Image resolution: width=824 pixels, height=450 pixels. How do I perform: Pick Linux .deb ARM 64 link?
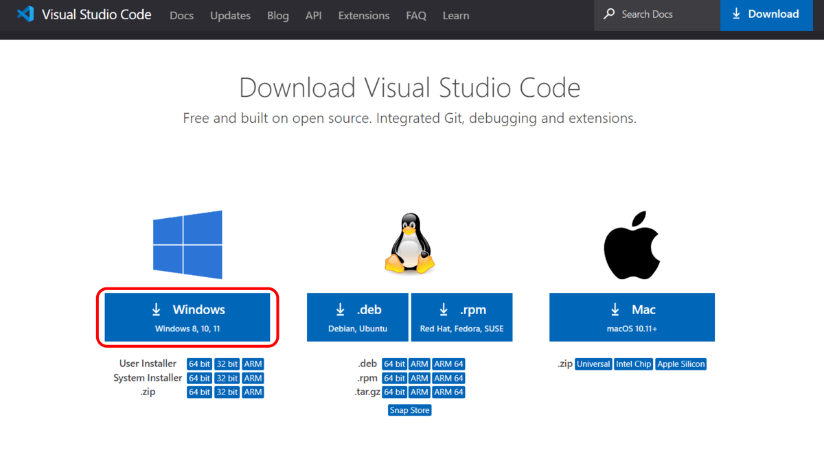click(449, 364)
